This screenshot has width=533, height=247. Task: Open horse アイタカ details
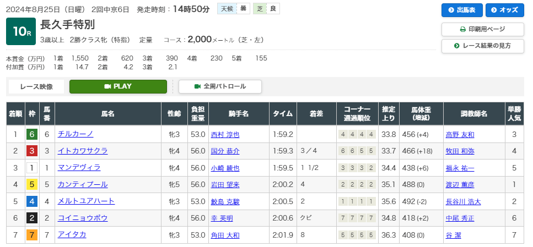tap(72, 235)
